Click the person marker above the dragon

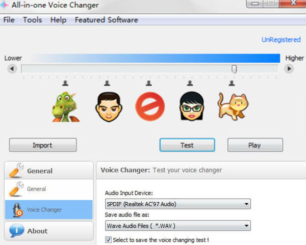coord(65,83)
